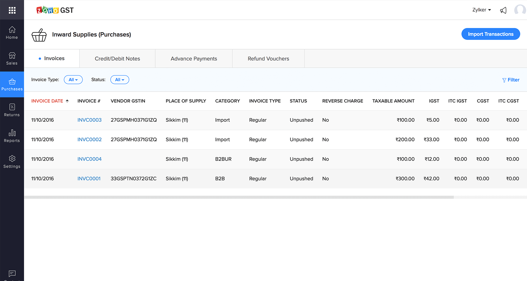The height and width of the screenshot is (281, 527).
Task: Open the chat icon at sidebar bottom
Action: pyautogui.click(x=12, y=273)
